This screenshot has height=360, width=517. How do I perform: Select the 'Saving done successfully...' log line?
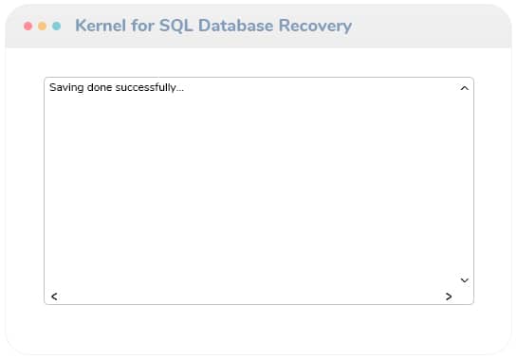tap(117, 87)
